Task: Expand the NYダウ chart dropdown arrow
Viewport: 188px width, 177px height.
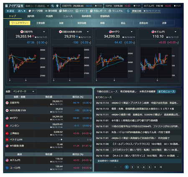Action: click(x=132, y=32)
